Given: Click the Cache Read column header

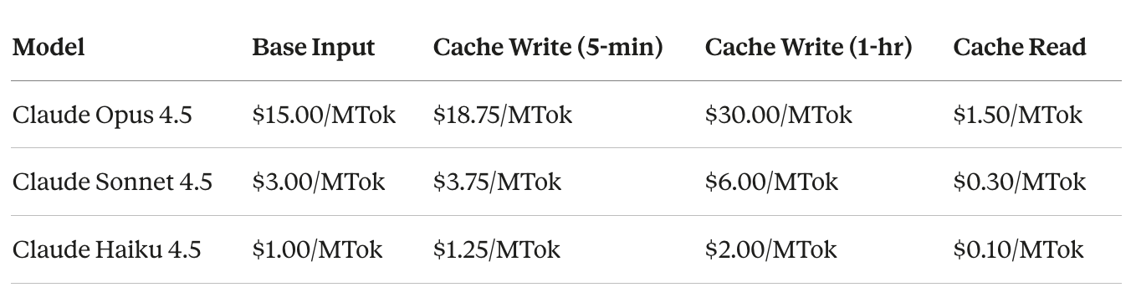Looking at the screenshot, I should (1020, 48).
